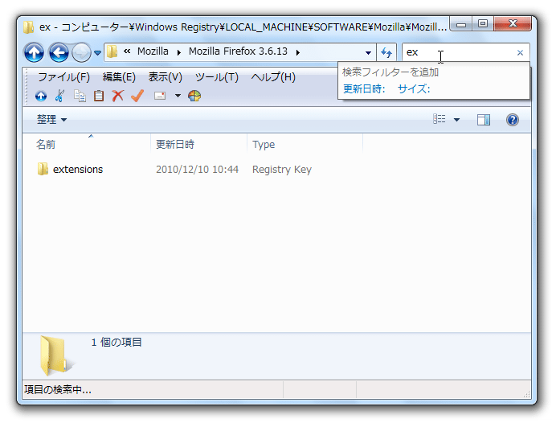
Task: Open the 編集(E) menu
Action: coord(119,77)
